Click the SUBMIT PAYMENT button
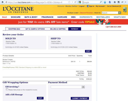The image size is (128, 101). [80, 98]
